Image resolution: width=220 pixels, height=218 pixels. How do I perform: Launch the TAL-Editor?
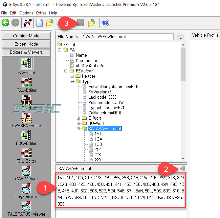tap(26, 84)
